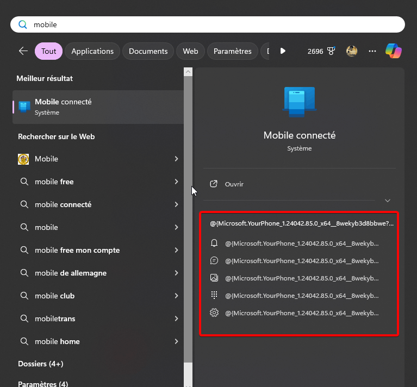The height and width of the screenshot is (387, 417).
Task: Expand 'mobile club' suggestion chevron
Action: (x=176, y=296)
